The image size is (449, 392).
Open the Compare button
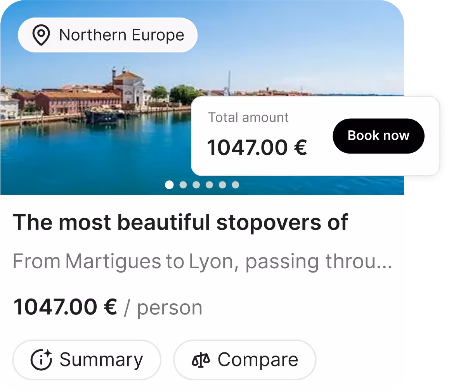click(x=245, y=360)
